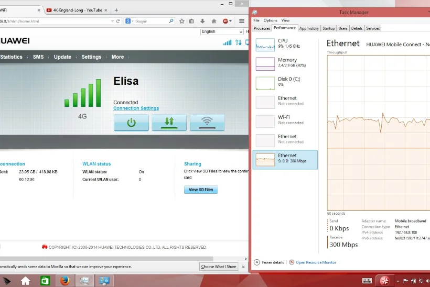This screenshot has height=287, width=430.
Task: Open a new Firefox tab with plus
Action: click(x=116, y=10)
